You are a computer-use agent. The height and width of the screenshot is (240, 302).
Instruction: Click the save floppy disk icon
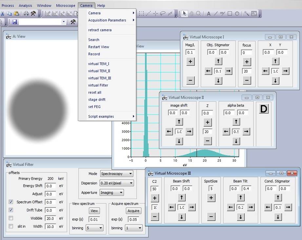tap(15, 22)
